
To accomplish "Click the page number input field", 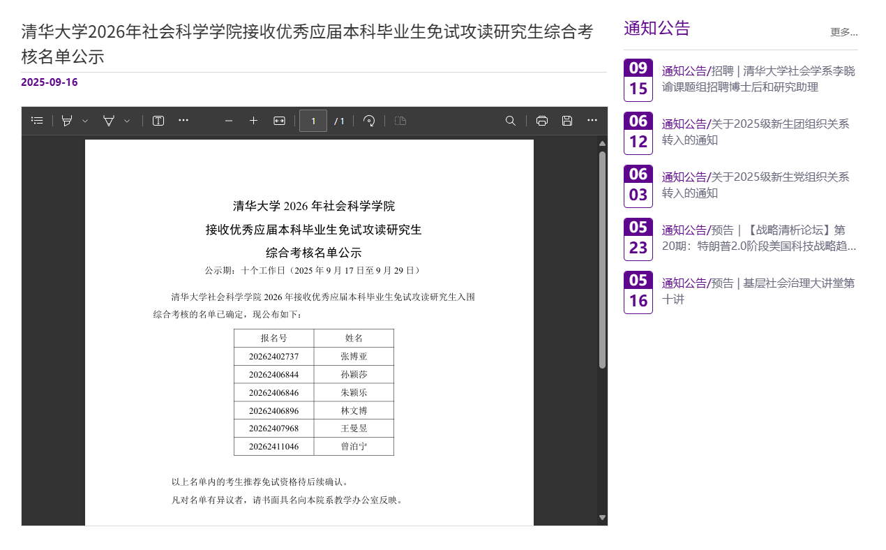I will pos(313,121).
